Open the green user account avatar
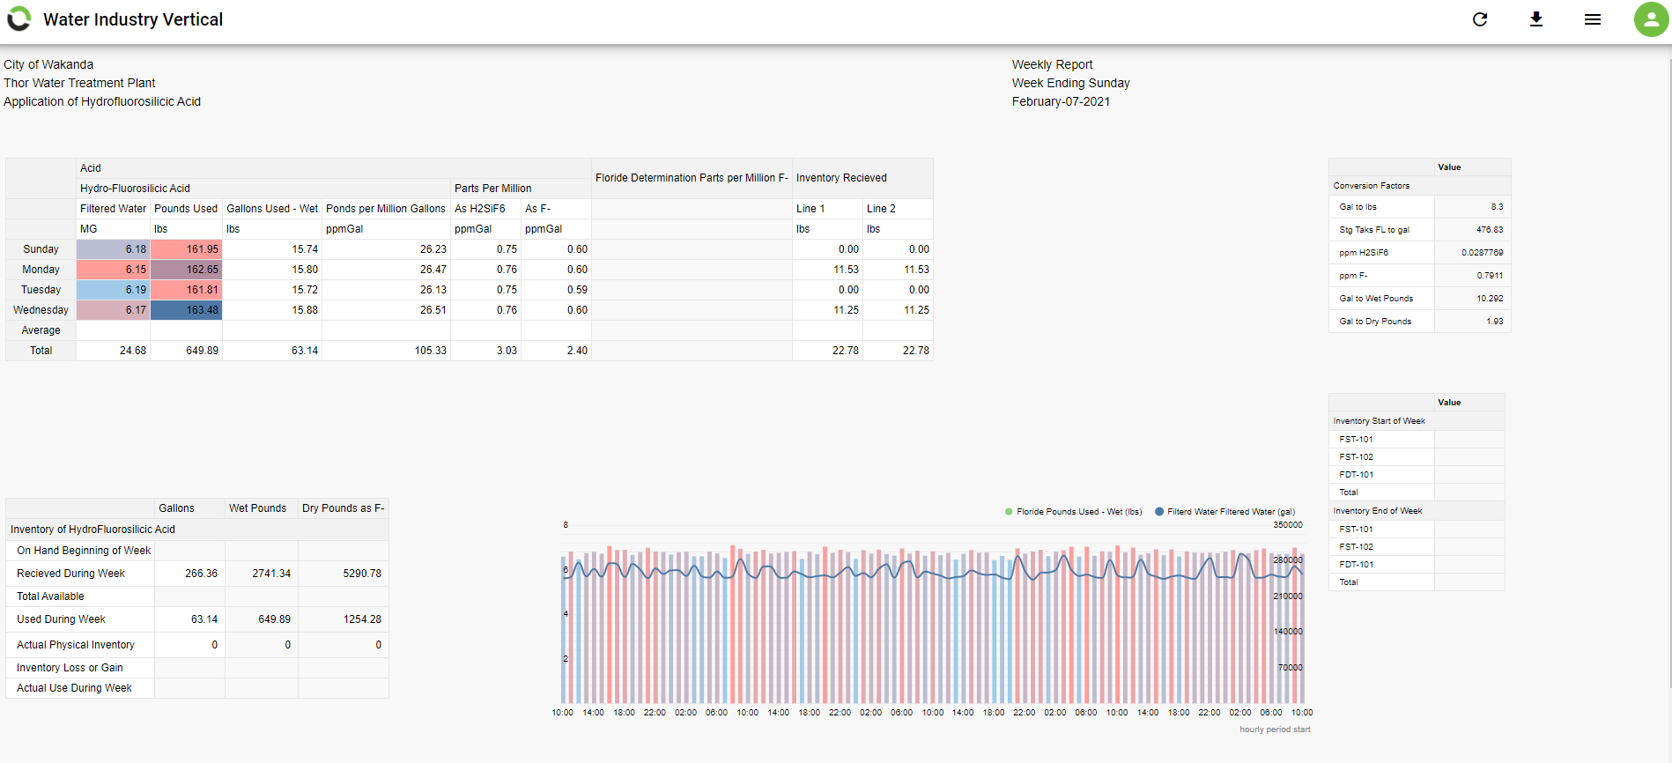1672x763 pixels. click(x=1652, y=19)
